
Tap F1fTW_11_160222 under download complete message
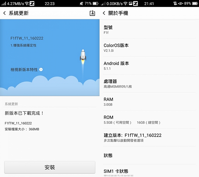click(18, 123)
